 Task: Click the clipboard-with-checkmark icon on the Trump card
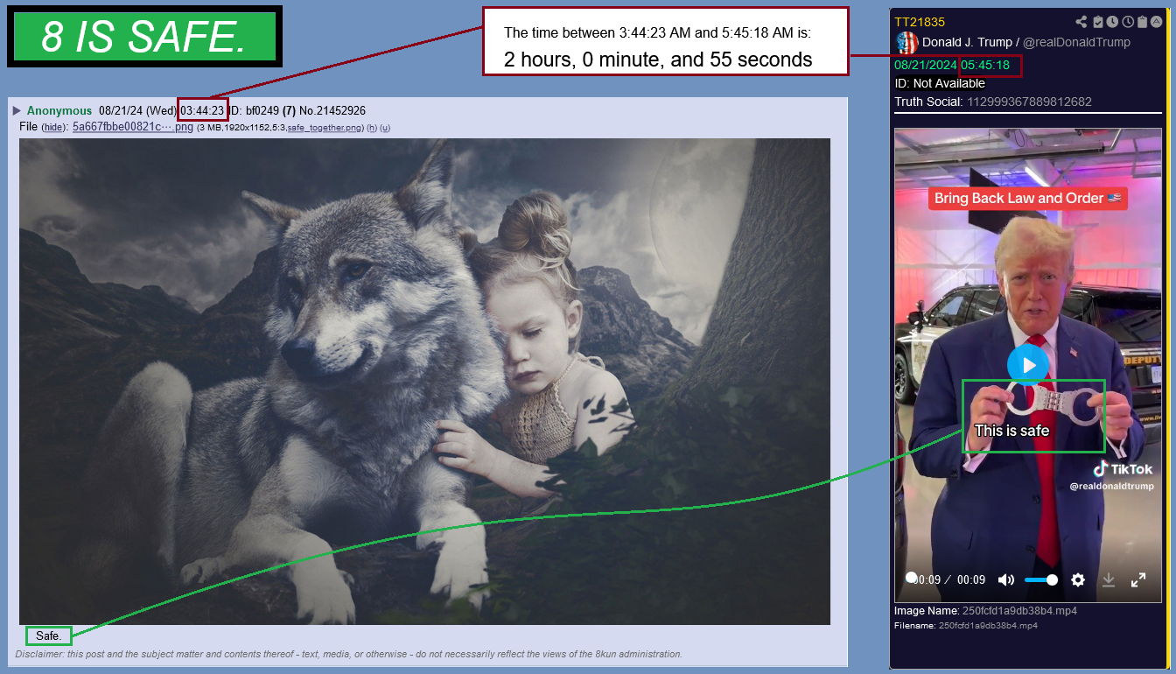1097,22
